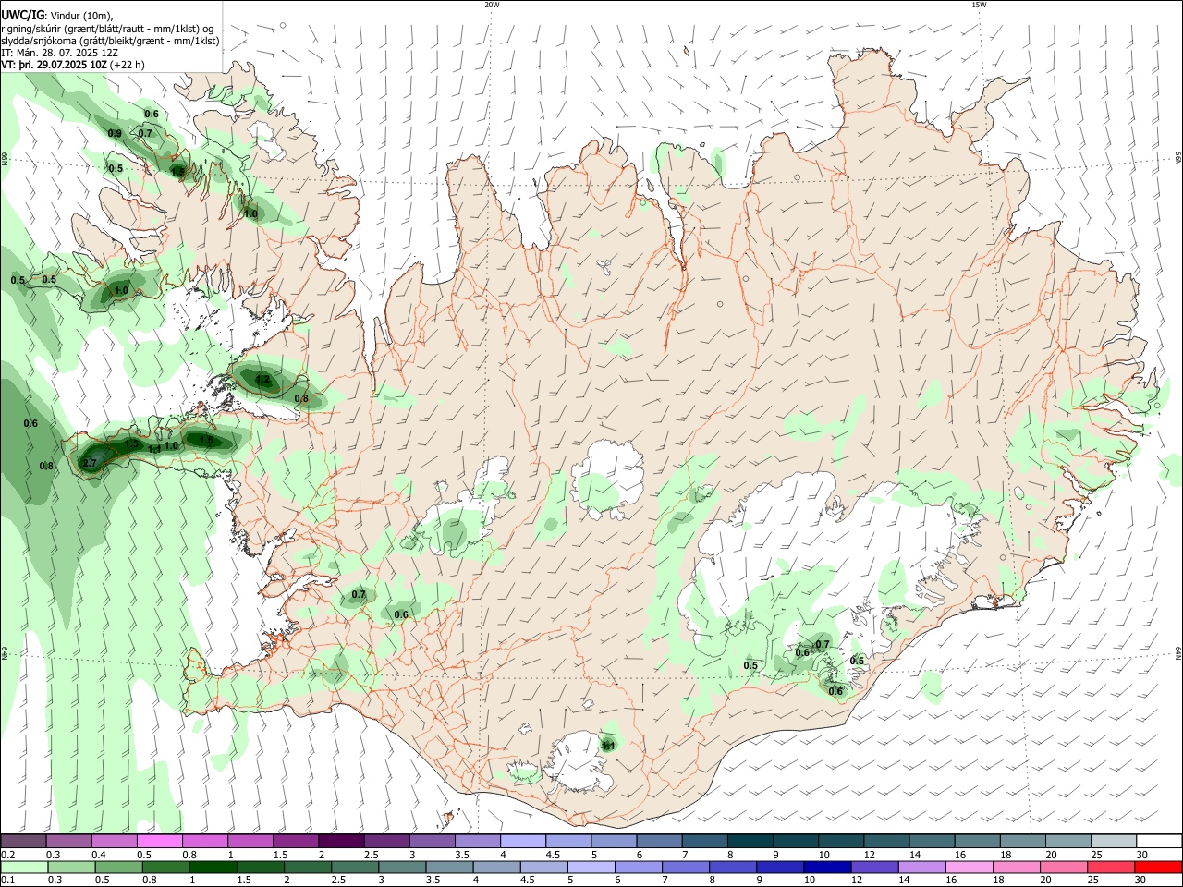Viewport: 1183px width, 887px height.
Task: Select the white 30 swatch in upper legend
Action: [1159, 842]
